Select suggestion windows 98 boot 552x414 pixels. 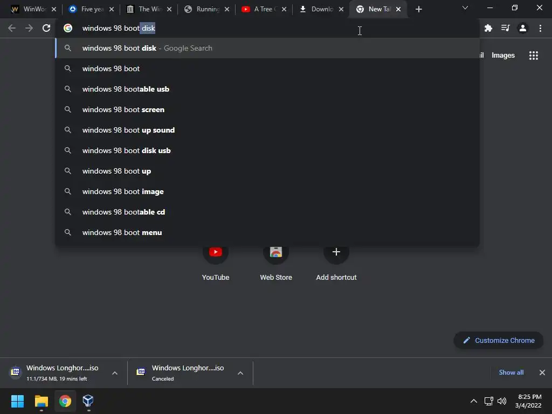(x=267, y=68)
